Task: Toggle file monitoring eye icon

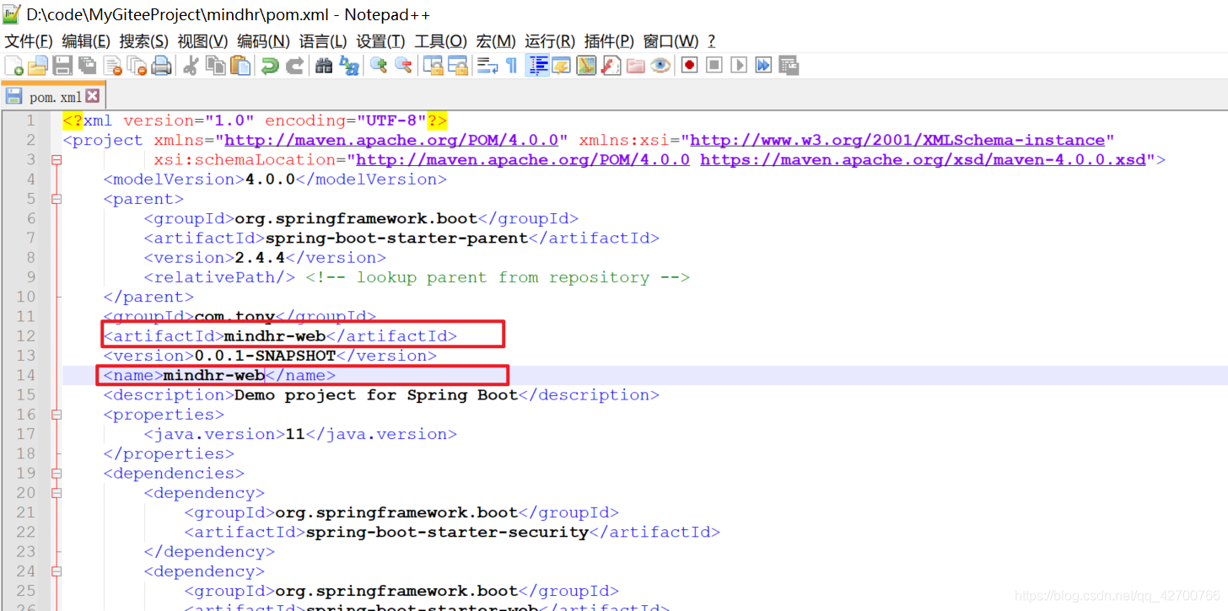Action: click(660, 66)
